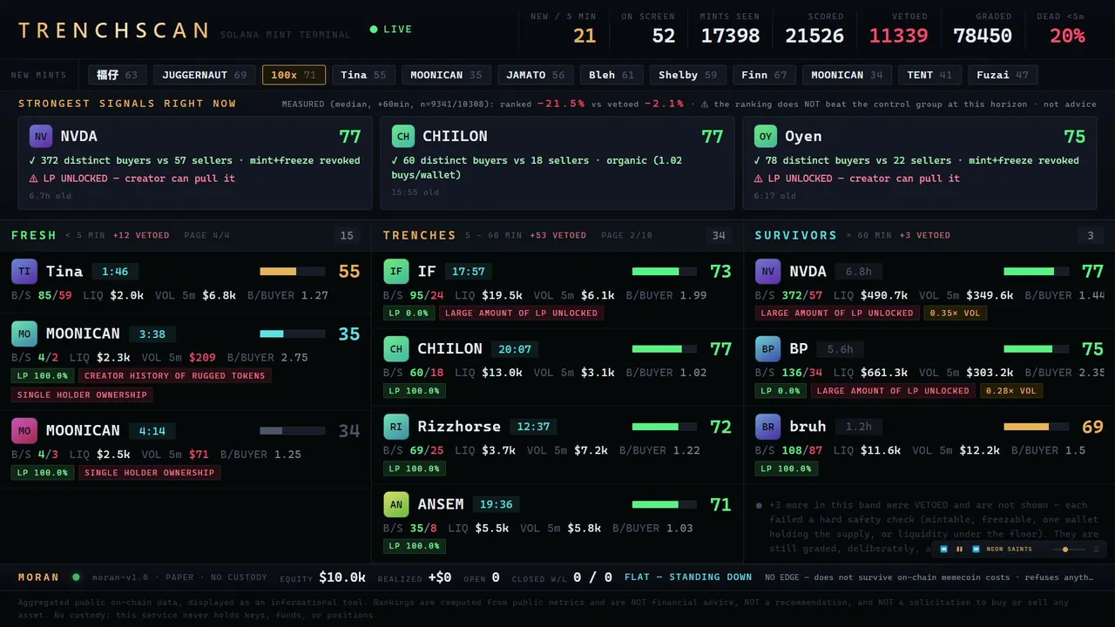Image resolution: width=1115 pixels, height=627 pixels.
Task: Click the PAGE 2/18 indicator in Trenches
Action: tap(626, 235)
